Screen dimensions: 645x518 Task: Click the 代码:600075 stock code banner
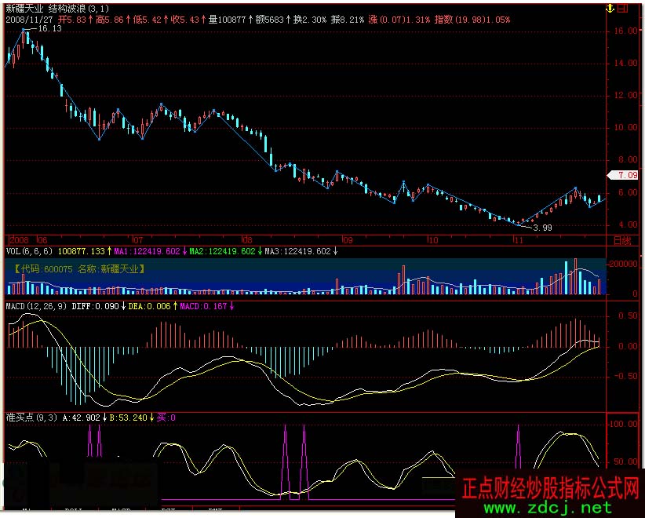click(x=78, y=268)
